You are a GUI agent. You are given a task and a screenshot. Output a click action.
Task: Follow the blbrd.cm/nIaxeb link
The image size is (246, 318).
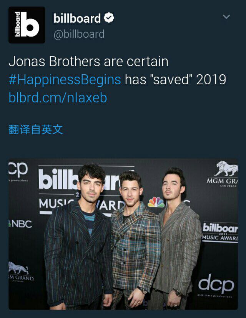tap(58, 97)
